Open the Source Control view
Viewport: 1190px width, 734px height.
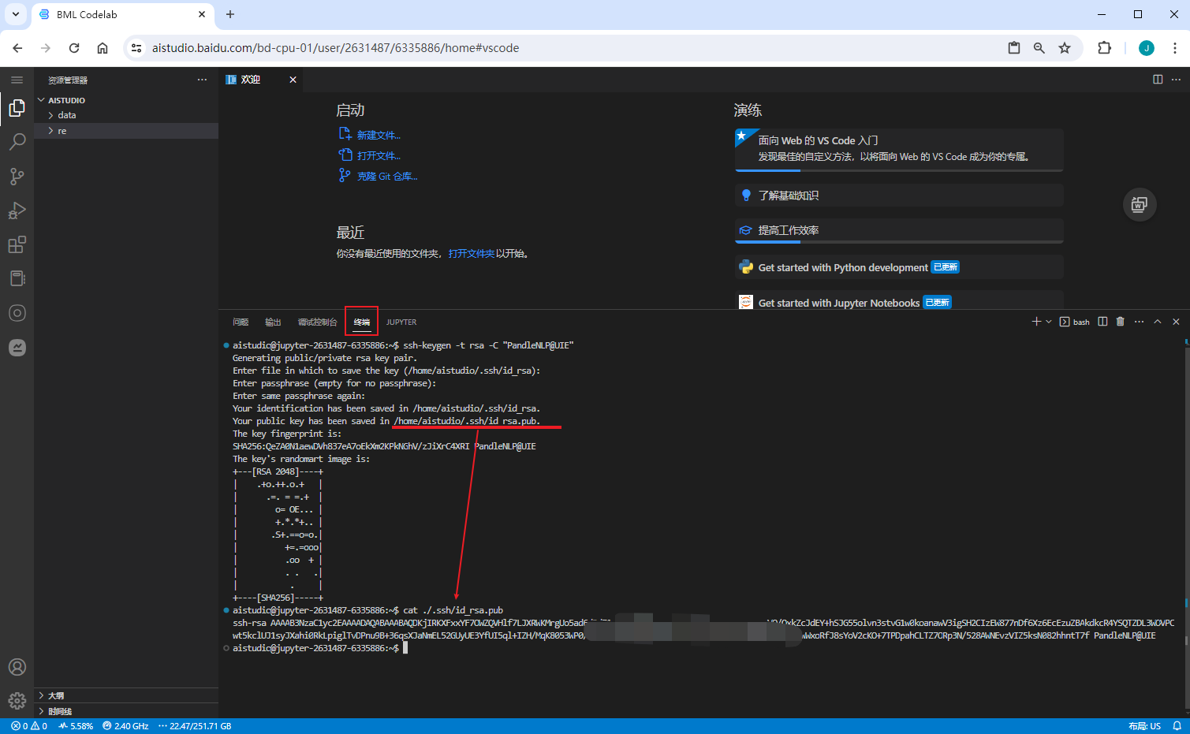pyautogui.click(x=17, y=177)
